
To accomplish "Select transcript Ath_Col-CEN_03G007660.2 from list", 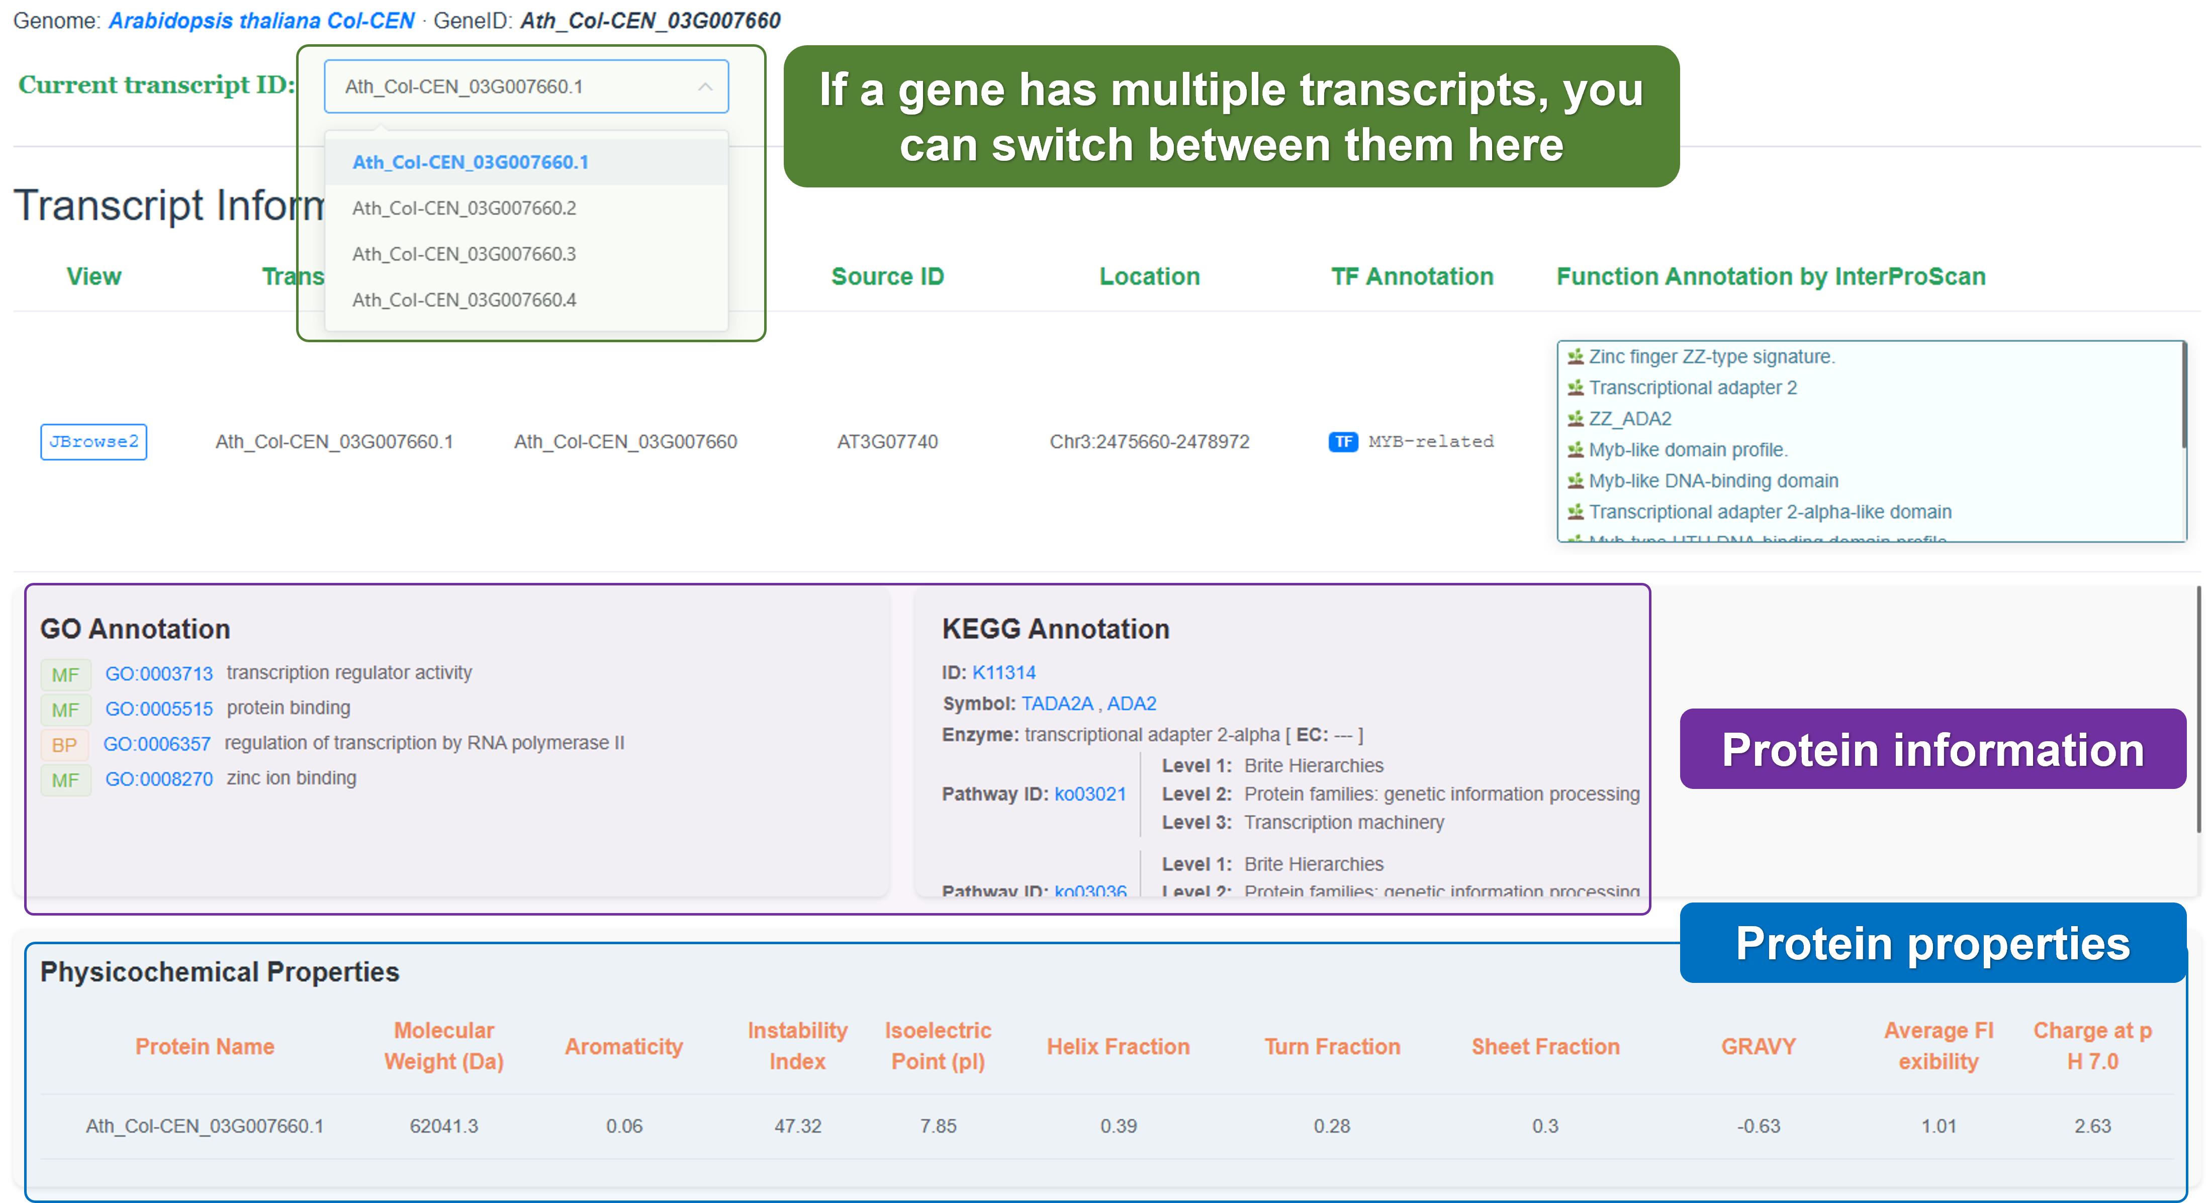I will pos(464,209).
